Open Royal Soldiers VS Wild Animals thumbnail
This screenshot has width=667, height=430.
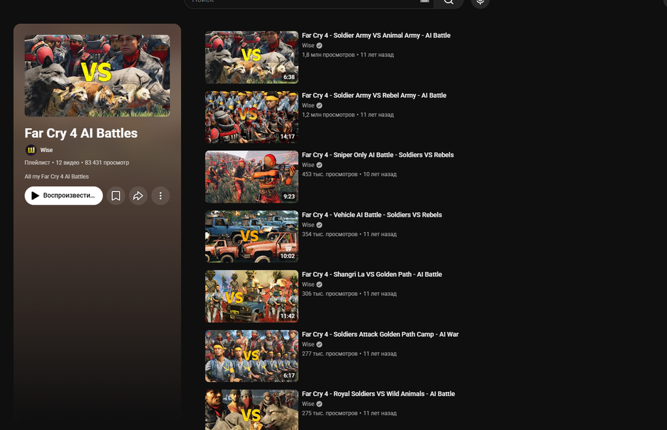(x=252, y=409)
